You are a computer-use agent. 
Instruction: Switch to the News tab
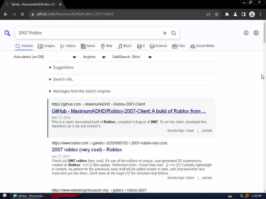pos(88,46)
